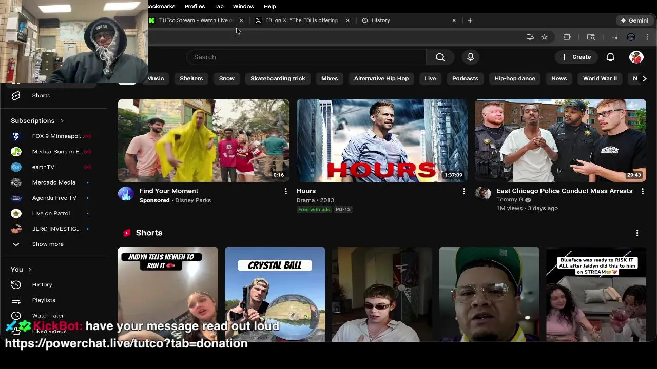Click the Chrome profile avatar in toolbar
The image size is (657, 369).
(631, 37)
